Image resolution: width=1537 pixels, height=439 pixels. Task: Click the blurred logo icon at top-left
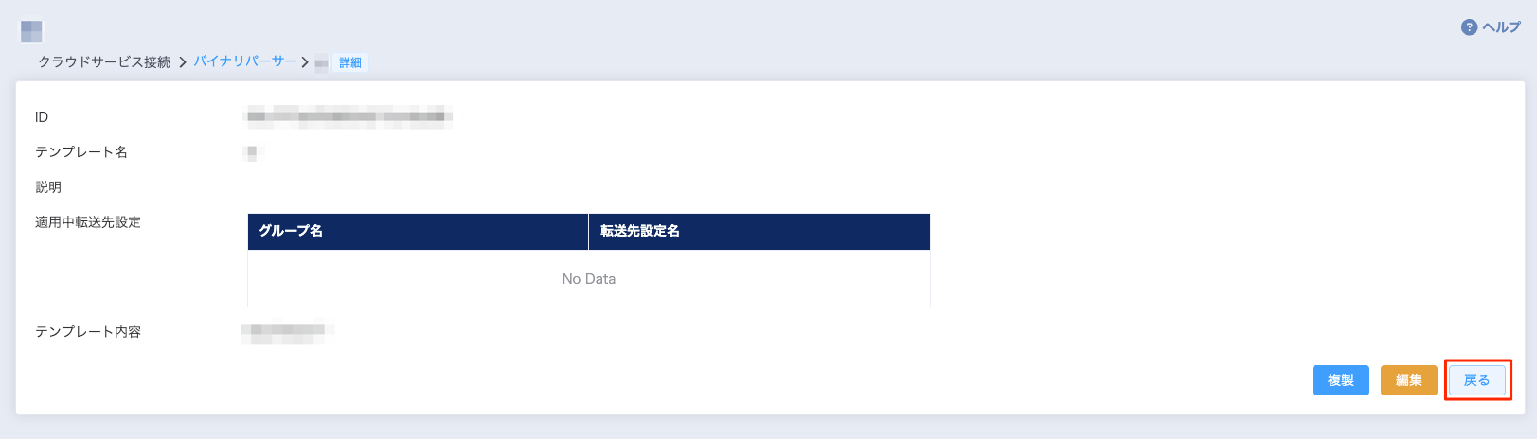click(31, 30)
